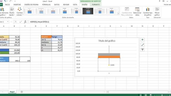171x96 pixels.
Task: Click the ribbon display options icon
Action: click(163, 1)
